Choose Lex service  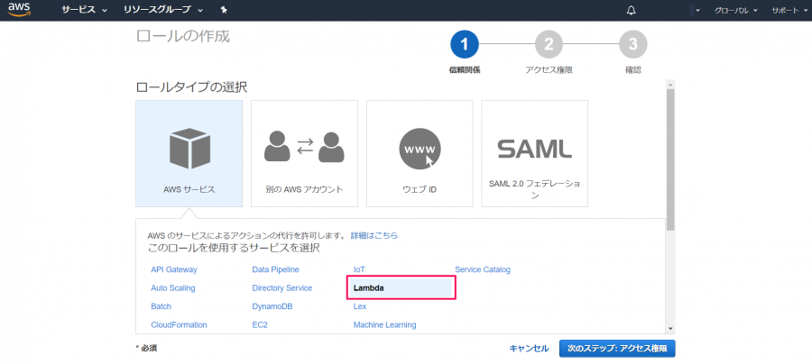pyautogui.click(x=360, y=306)
